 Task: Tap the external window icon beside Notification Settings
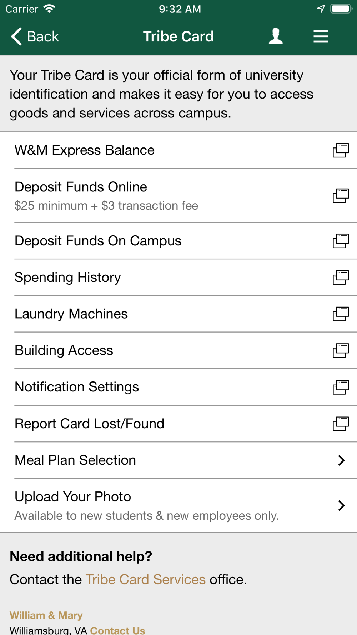point(341,387)
